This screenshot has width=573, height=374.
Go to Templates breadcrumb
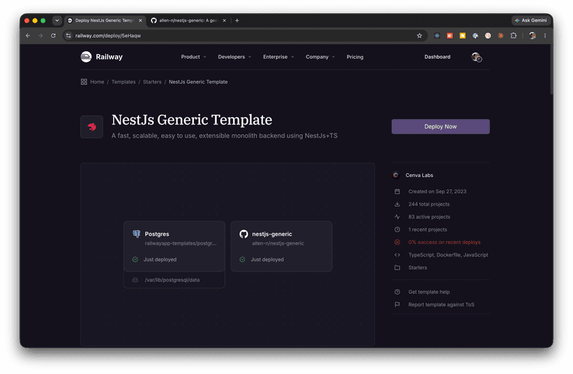coord(123,82)
